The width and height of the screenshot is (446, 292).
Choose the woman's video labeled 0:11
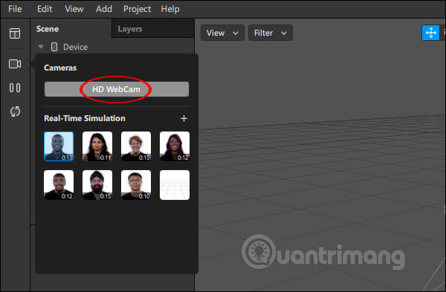(x=97, y=146)
